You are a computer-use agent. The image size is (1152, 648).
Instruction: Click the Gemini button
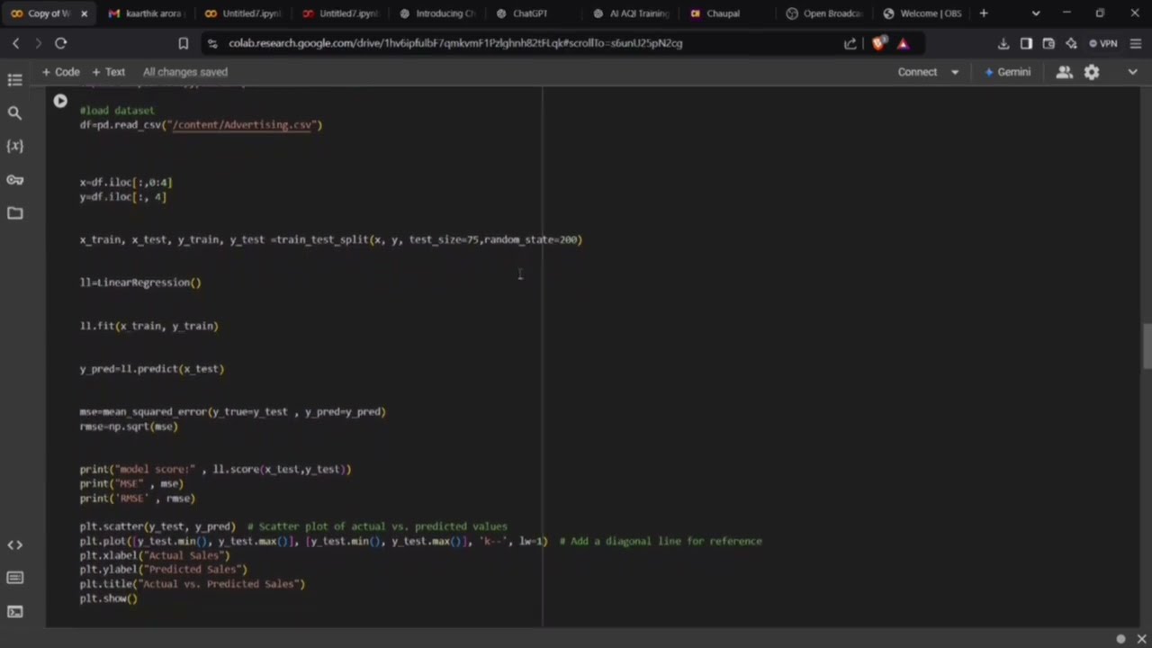1007,72
